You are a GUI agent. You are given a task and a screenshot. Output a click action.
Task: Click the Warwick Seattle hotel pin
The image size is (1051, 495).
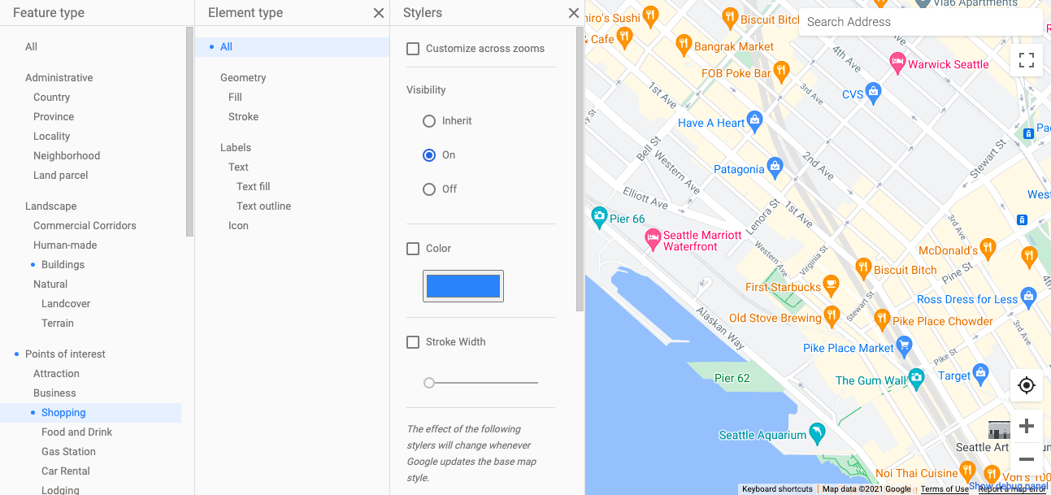coord(897,63)
